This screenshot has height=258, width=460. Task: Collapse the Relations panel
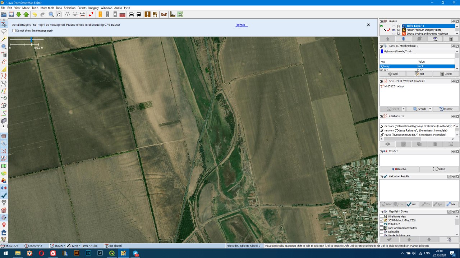381,116
